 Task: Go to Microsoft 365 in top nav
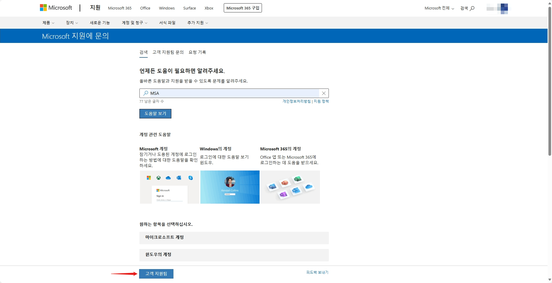tap(120, 8)
